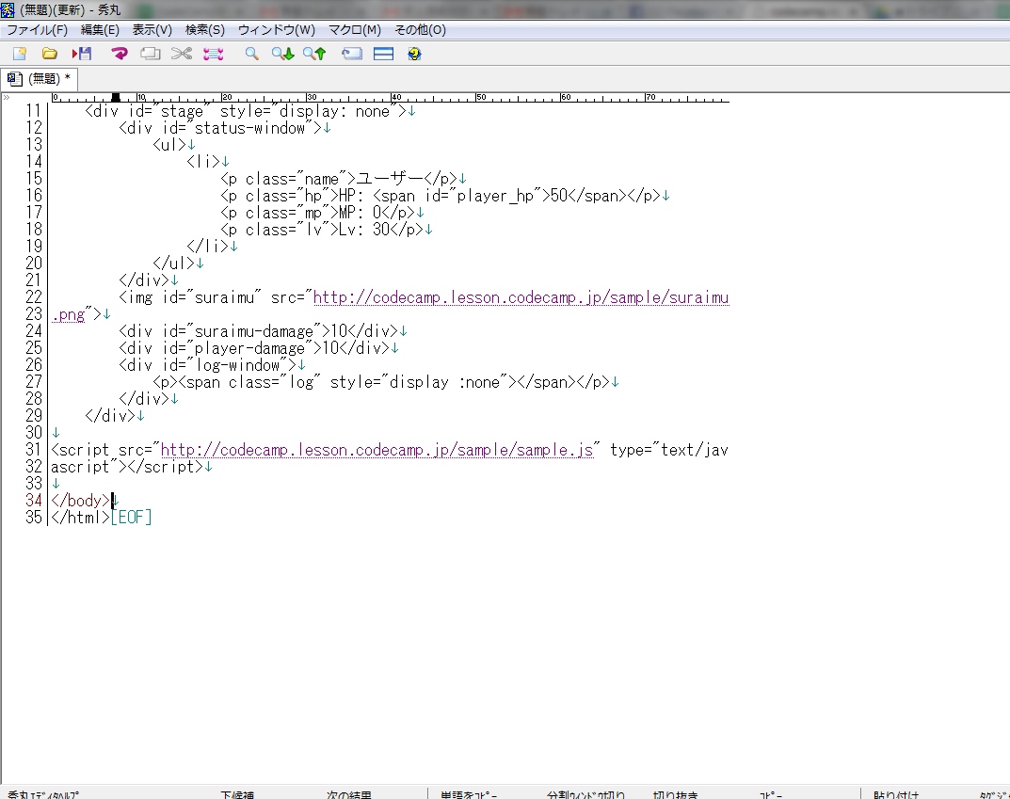Open the ファイル(F) menu

(37, 30)
